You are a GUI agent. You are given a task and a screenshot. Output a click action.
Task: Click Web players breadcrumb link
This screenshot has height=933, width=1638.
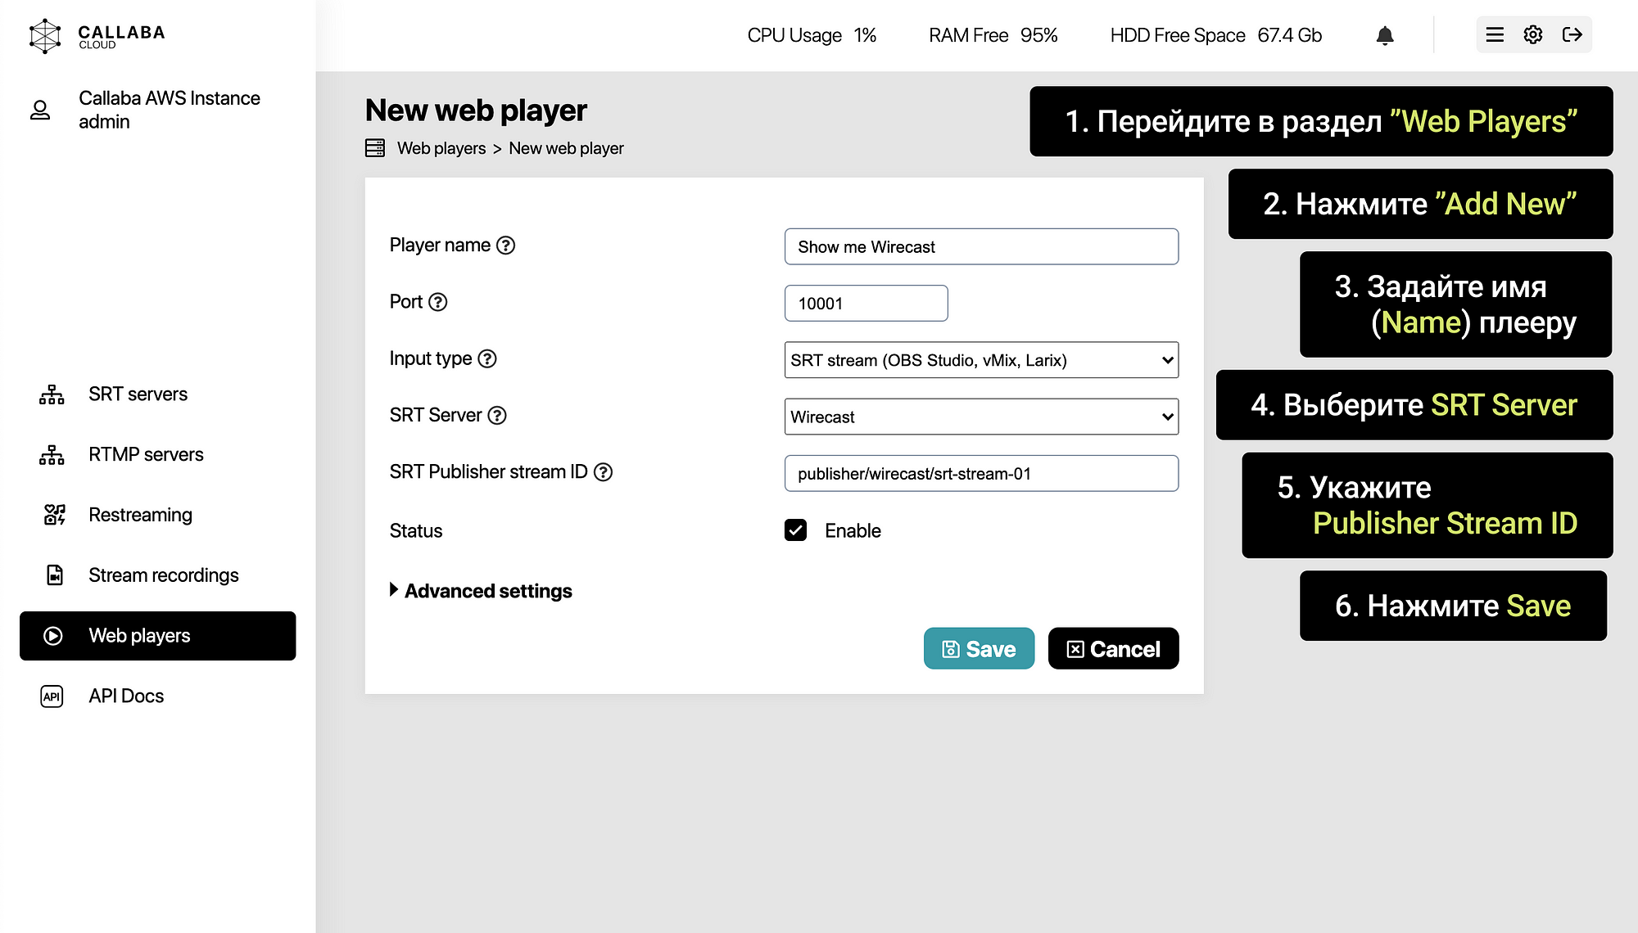click(441, 148)
